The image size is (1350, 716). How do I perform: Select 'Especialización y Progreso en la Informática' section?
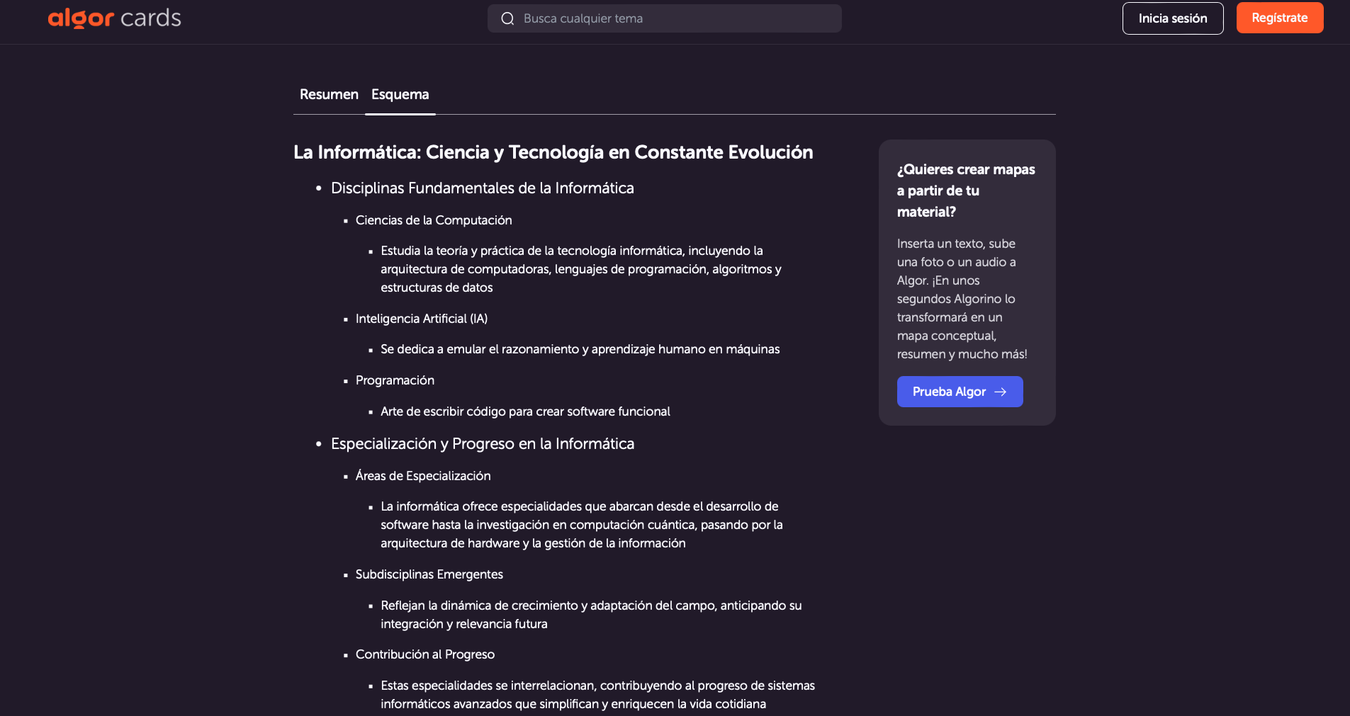[482, 444]
